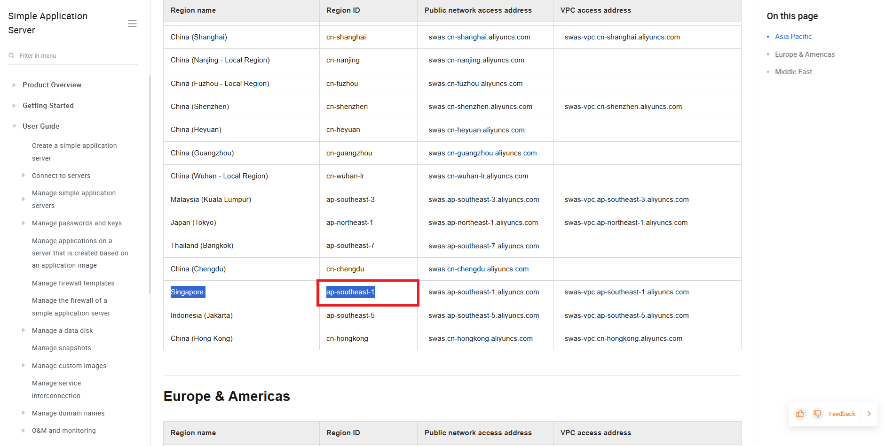Open Manage the firewall of a server
This screenshot has height=446, width=885.
point(71,307)
